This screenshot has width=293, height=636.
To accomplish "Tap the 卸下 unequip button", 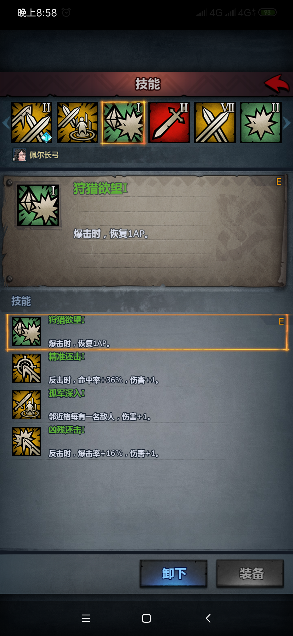I will pos(174,573).
